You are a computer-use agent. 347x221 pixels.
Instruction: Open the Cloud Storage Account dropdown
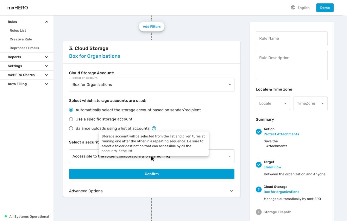click(152, 85)
